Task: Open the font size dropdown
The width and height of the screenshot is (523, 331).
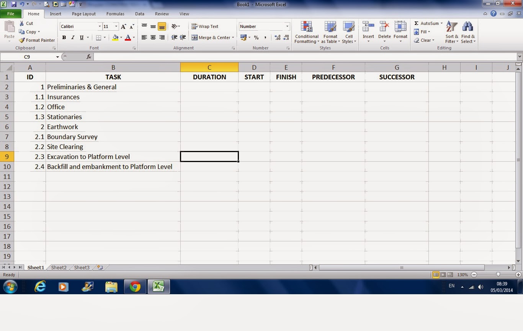Action: point(116,26)
